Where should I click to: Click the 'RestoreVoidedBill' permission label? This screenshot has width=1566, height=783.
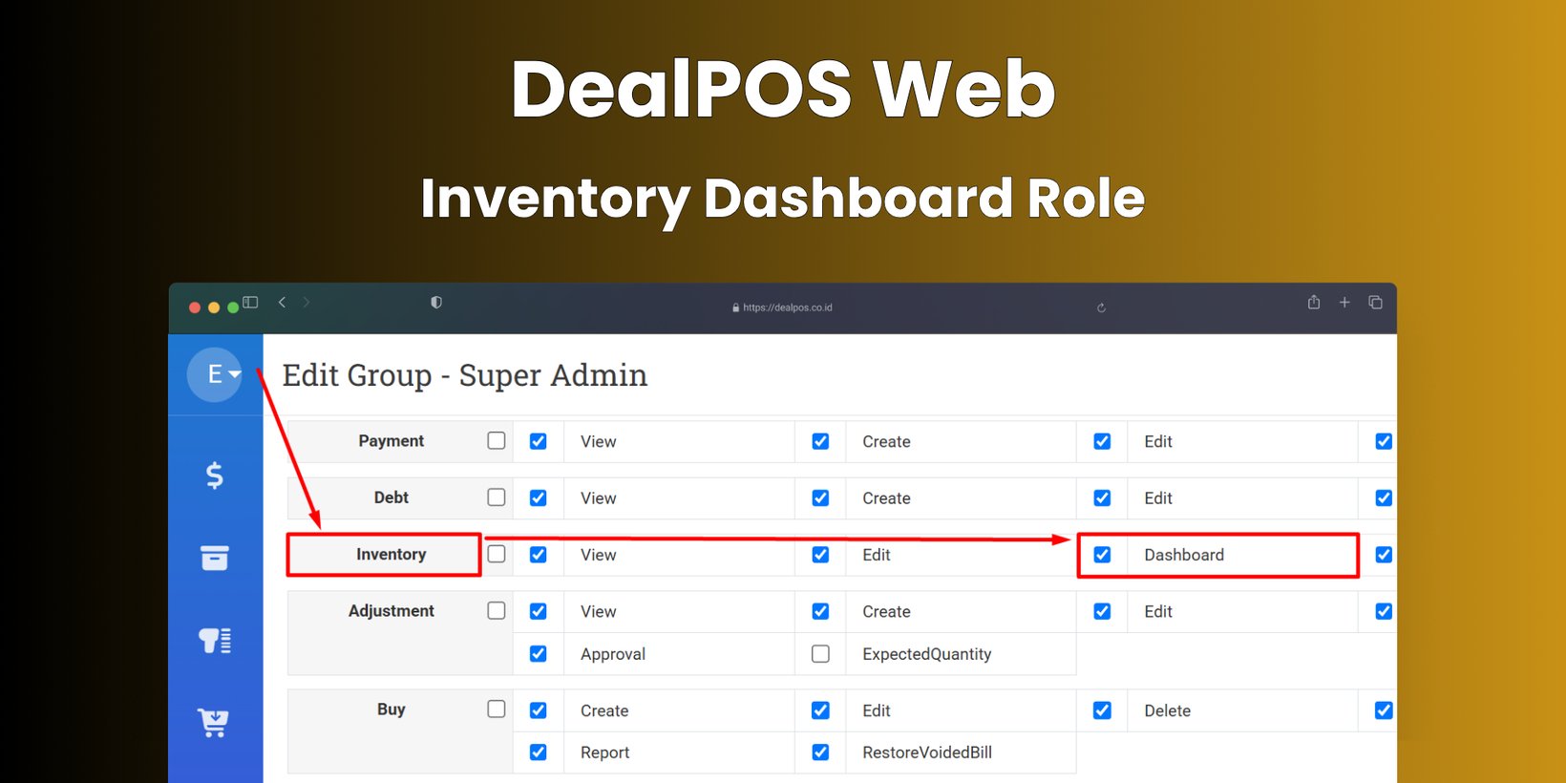coord(927,752)
